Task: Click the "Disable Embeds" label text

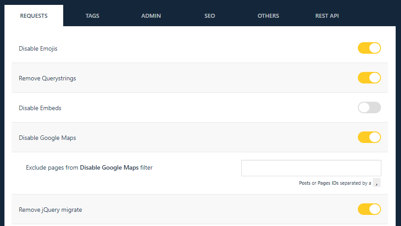Action: [x=40, y=108]
